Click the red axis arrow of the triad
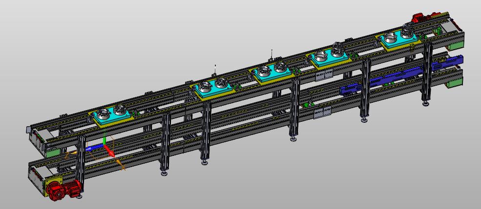 tap(110, 151)
